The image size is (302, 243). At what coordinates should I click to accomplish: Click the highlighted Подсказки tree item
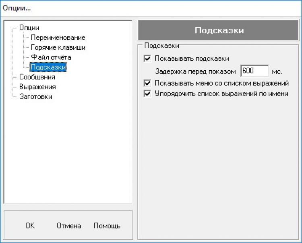pyautogui.click(x=48, y=67)
